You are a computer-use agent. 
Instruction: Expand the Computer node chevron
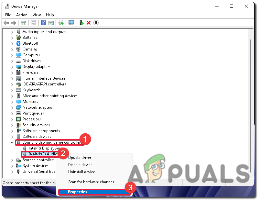point(12,55)
